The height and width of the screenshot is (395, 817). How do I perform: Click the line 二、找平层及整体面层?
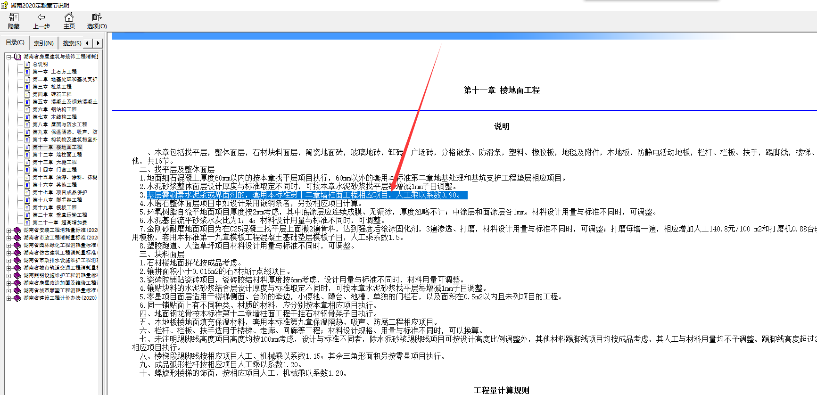click(177, 169)
